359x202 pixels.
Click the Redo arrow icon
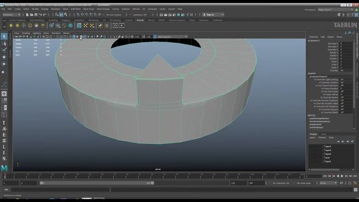click(45, 15)
